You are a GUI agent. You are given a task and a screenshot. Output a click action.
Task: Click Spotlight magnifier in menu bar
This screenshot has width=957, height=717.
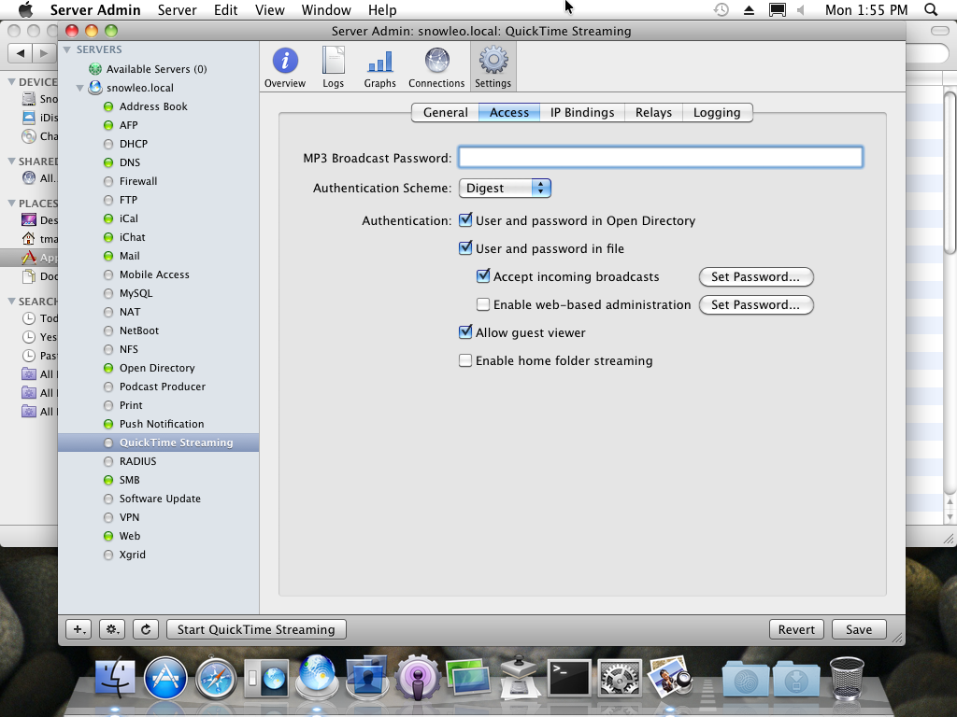[931, 9]
